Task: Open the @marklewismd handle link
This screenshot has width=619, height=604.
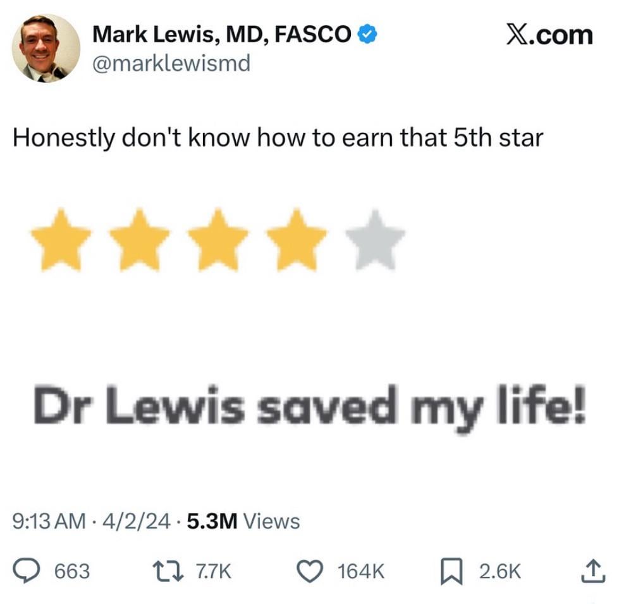Action: 171,63
